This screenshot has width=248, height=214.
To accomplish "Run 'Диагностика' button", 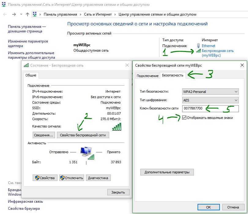I will (x=98, y=178).
